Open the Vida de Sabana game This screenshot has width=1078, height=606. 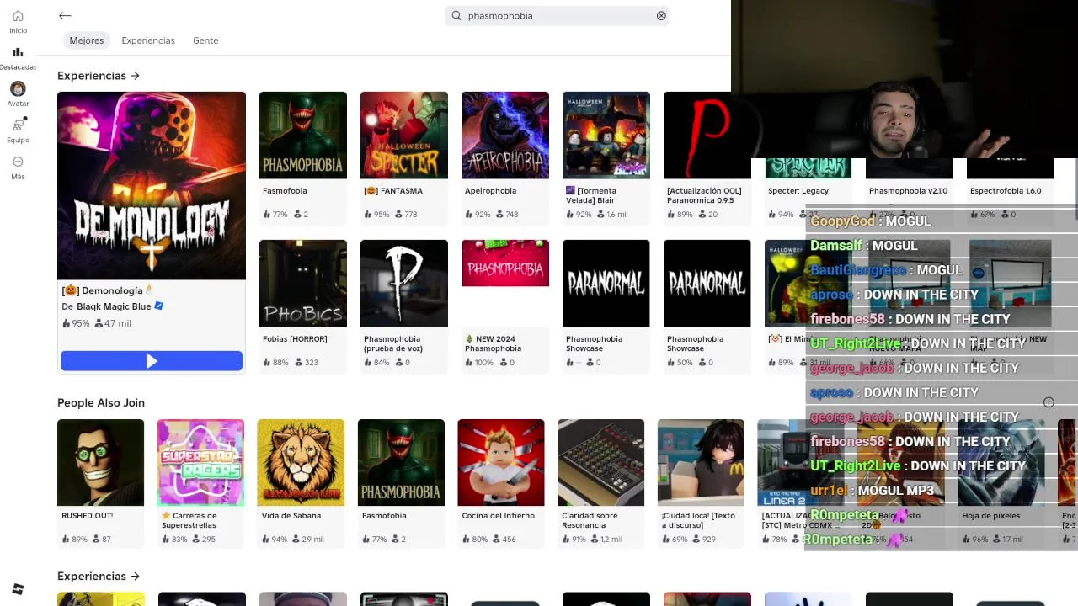(301, 462)
